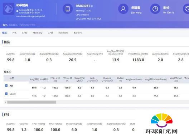Screen dimensions: 189x137
Task: Switch to the FPS tab
Action: (x=14, y=33)
